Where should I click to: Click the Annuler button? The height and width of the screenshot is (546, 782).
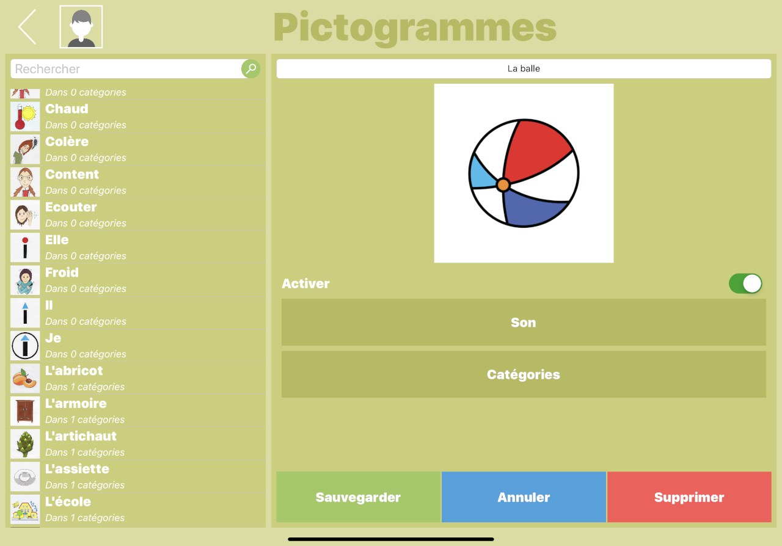pos(524,497)
